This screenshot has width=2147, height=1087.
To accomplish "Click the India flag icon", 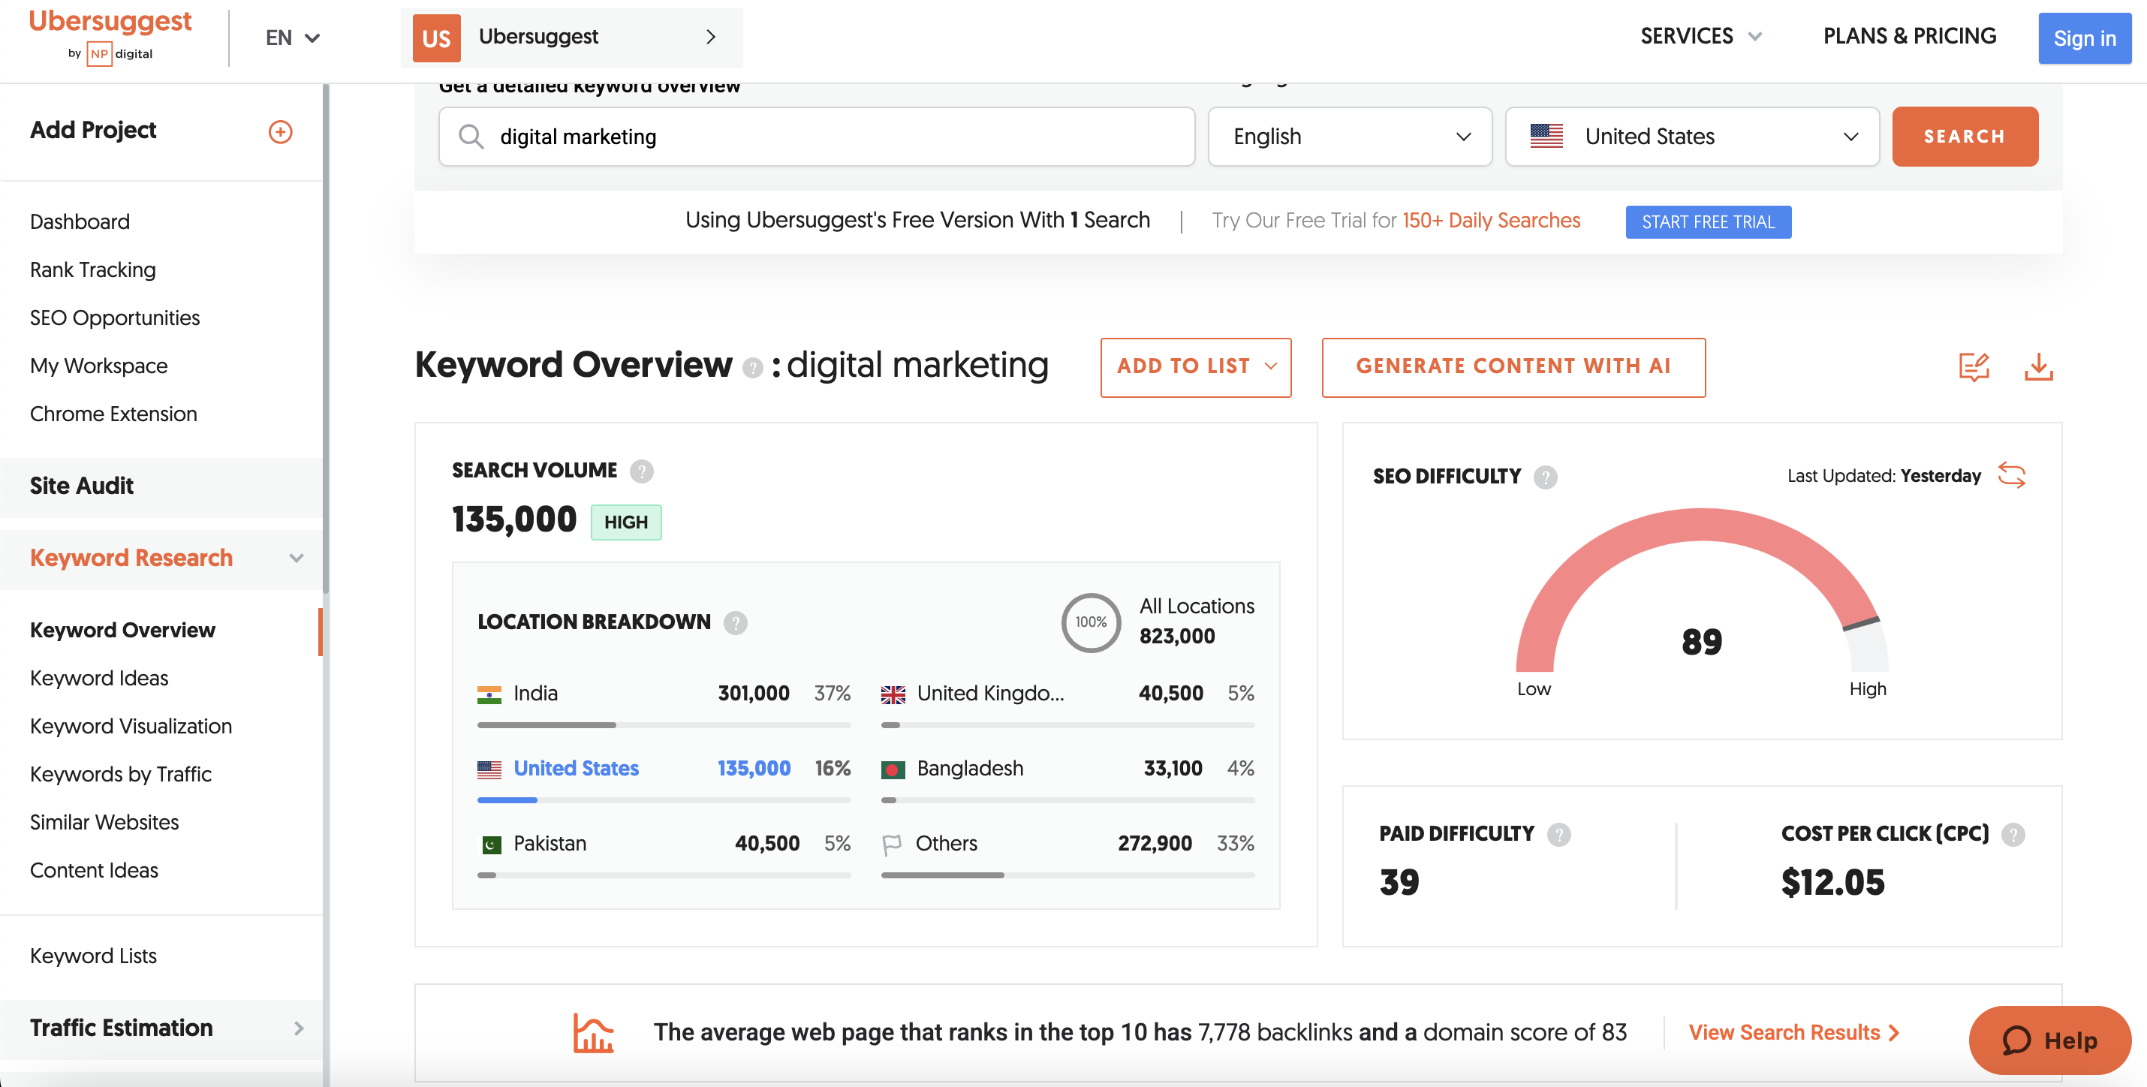I will pos(489,694).
